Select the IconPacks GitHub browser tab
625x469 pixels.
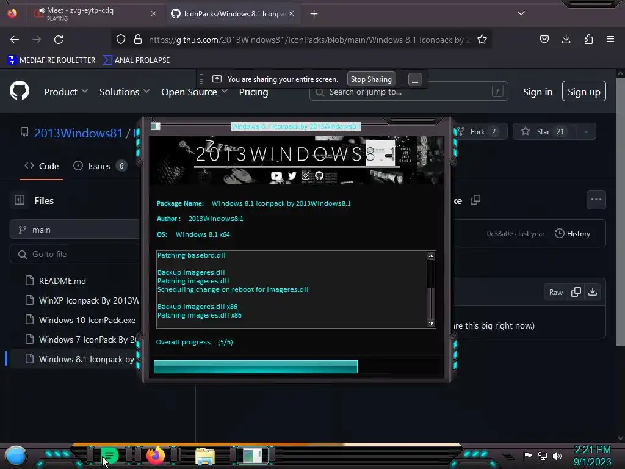(233, 13)
